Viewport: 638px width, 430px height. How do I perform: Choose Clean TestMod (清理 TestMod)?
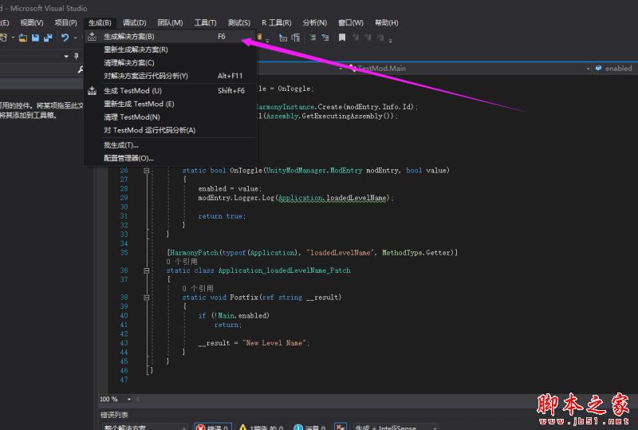[x=170, y=116]
